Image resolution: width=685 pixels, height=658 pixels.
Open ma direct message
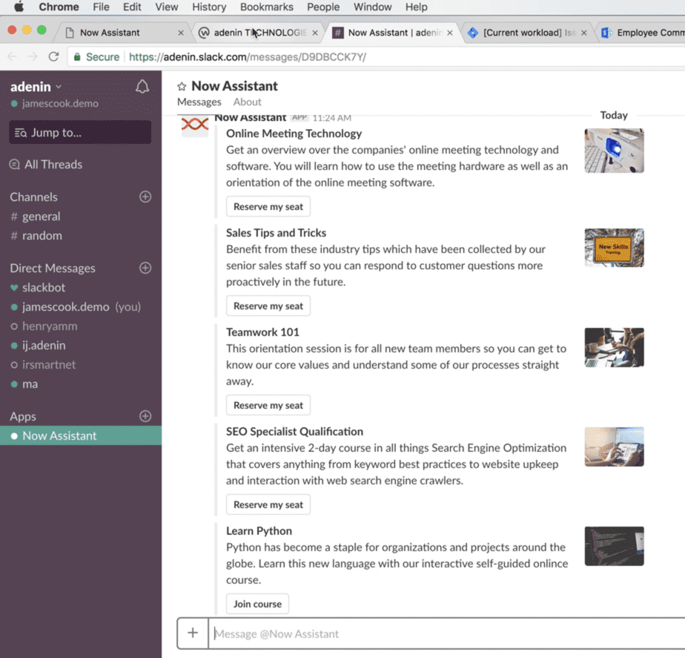(x=30, y=384)
